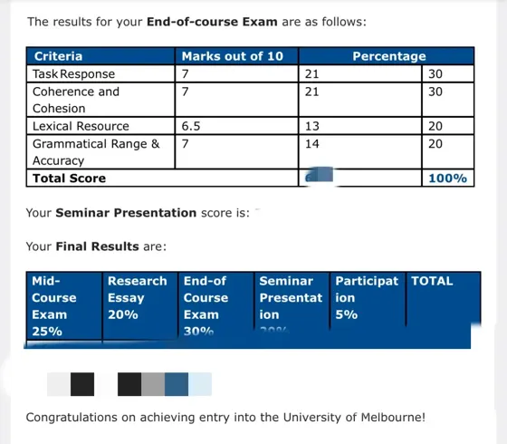Select the Lexical Resource row label

click(x=100, y=126)
